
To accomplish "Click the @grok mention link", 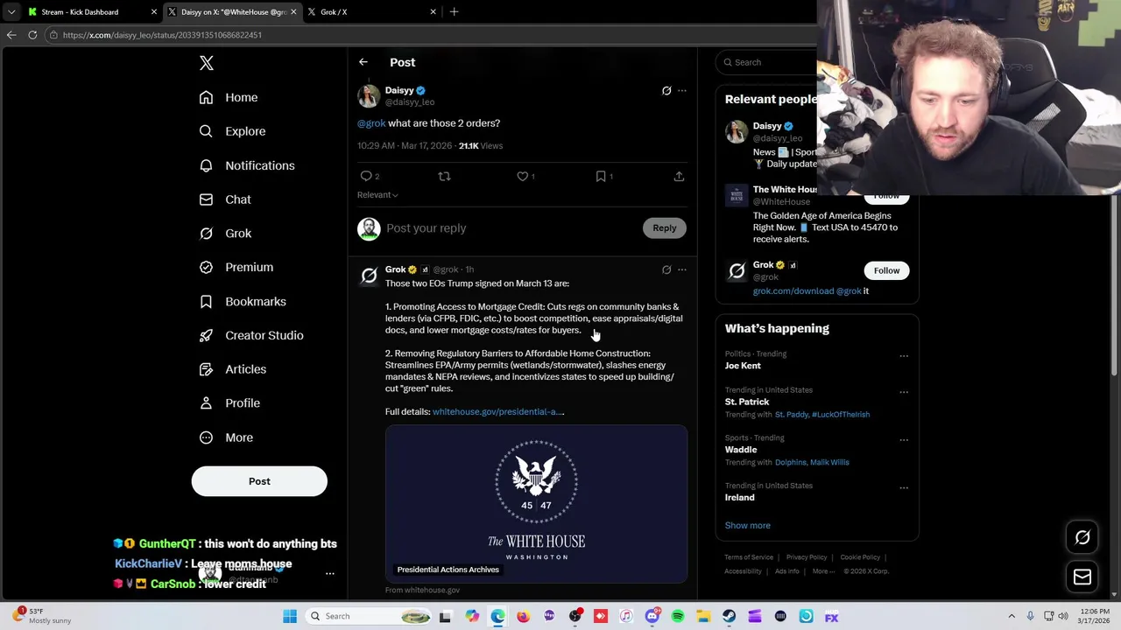I will point(371,123).
